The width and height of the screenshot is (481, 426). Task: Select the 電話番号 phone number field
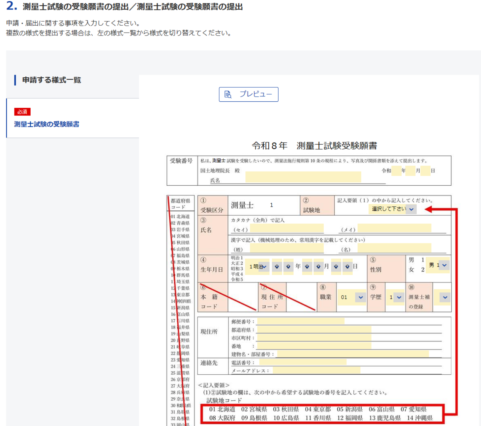click(x=303, y=362)
